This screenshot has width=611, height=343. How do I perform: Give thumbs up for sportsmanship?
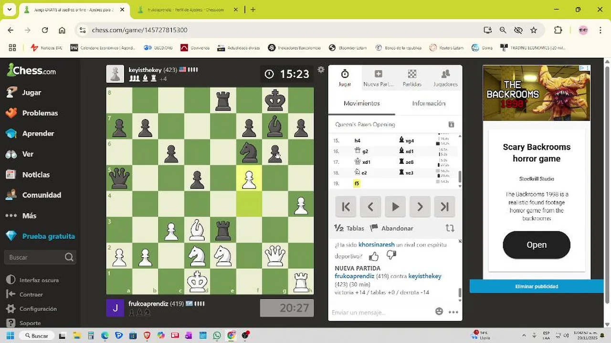pos(374,256)
